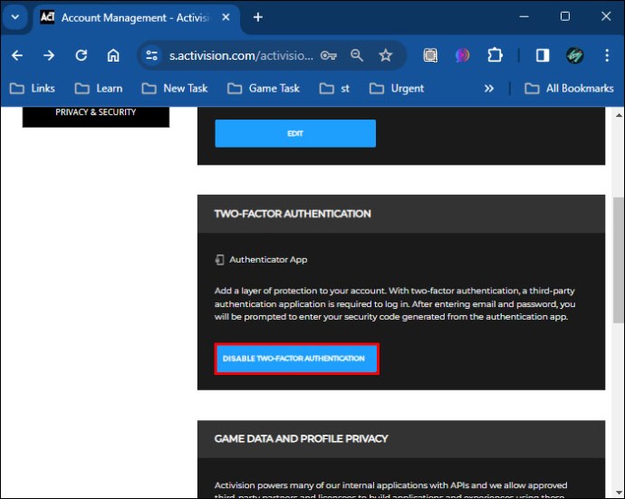This screenshot has height=499, width=625.
Task: Click the browser Back arrow
Action: tap(17, 55)
